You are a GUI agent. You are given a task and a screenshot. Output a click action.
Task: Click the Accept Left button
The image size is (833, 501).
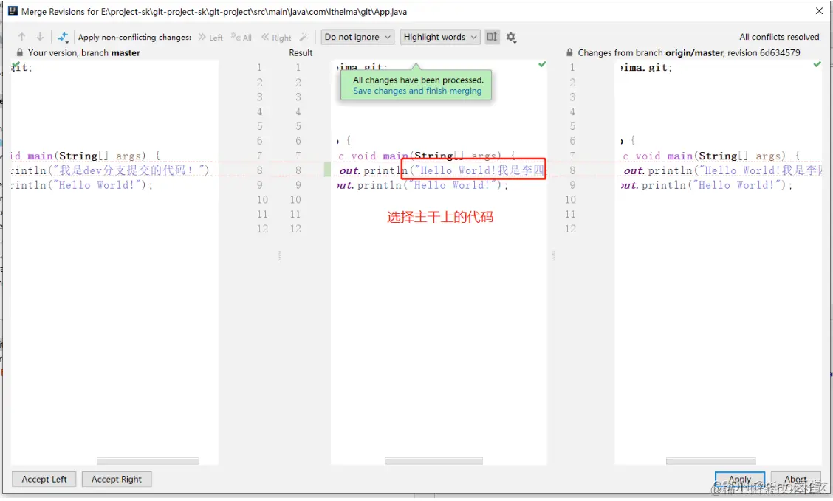[44, 480]
